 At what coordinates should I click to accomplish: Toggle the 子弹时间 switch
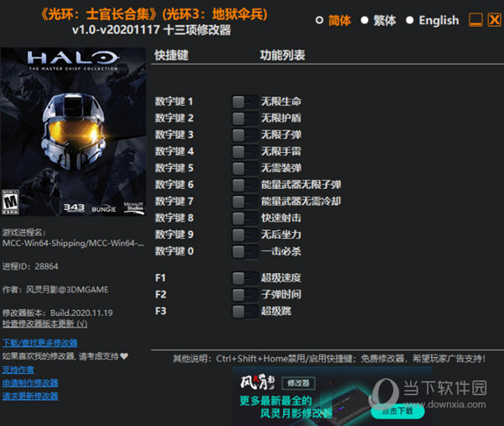click(245, 295)
